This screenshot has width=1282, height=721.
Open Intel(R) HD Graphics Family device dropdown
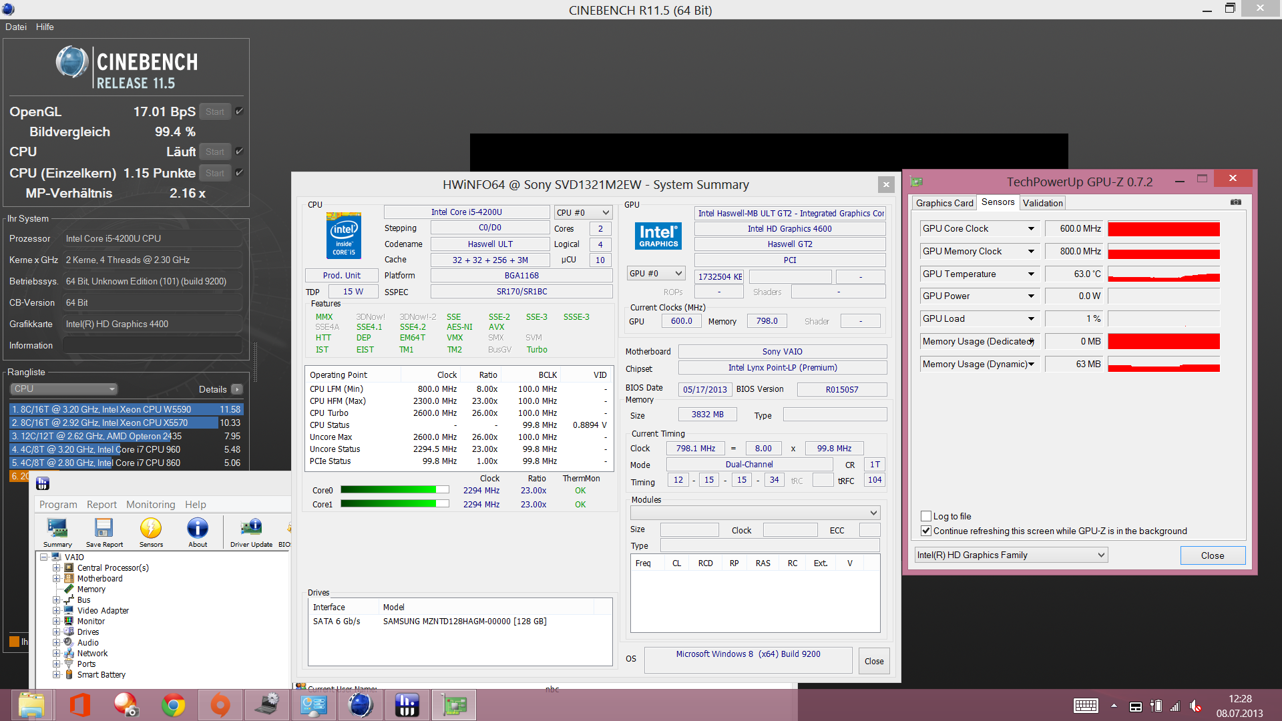point(1011,555)
